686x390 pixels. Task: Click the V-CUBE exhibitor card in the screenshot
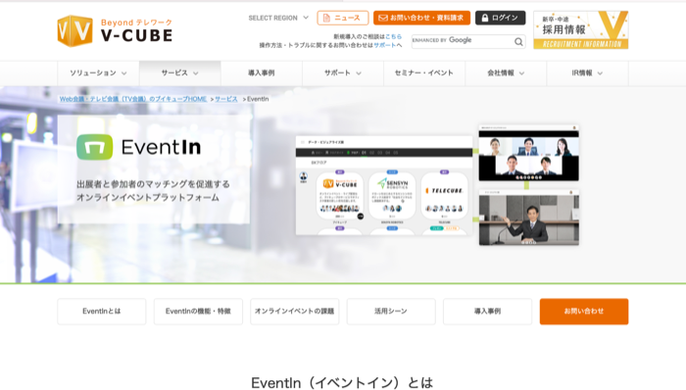[340, 195]
